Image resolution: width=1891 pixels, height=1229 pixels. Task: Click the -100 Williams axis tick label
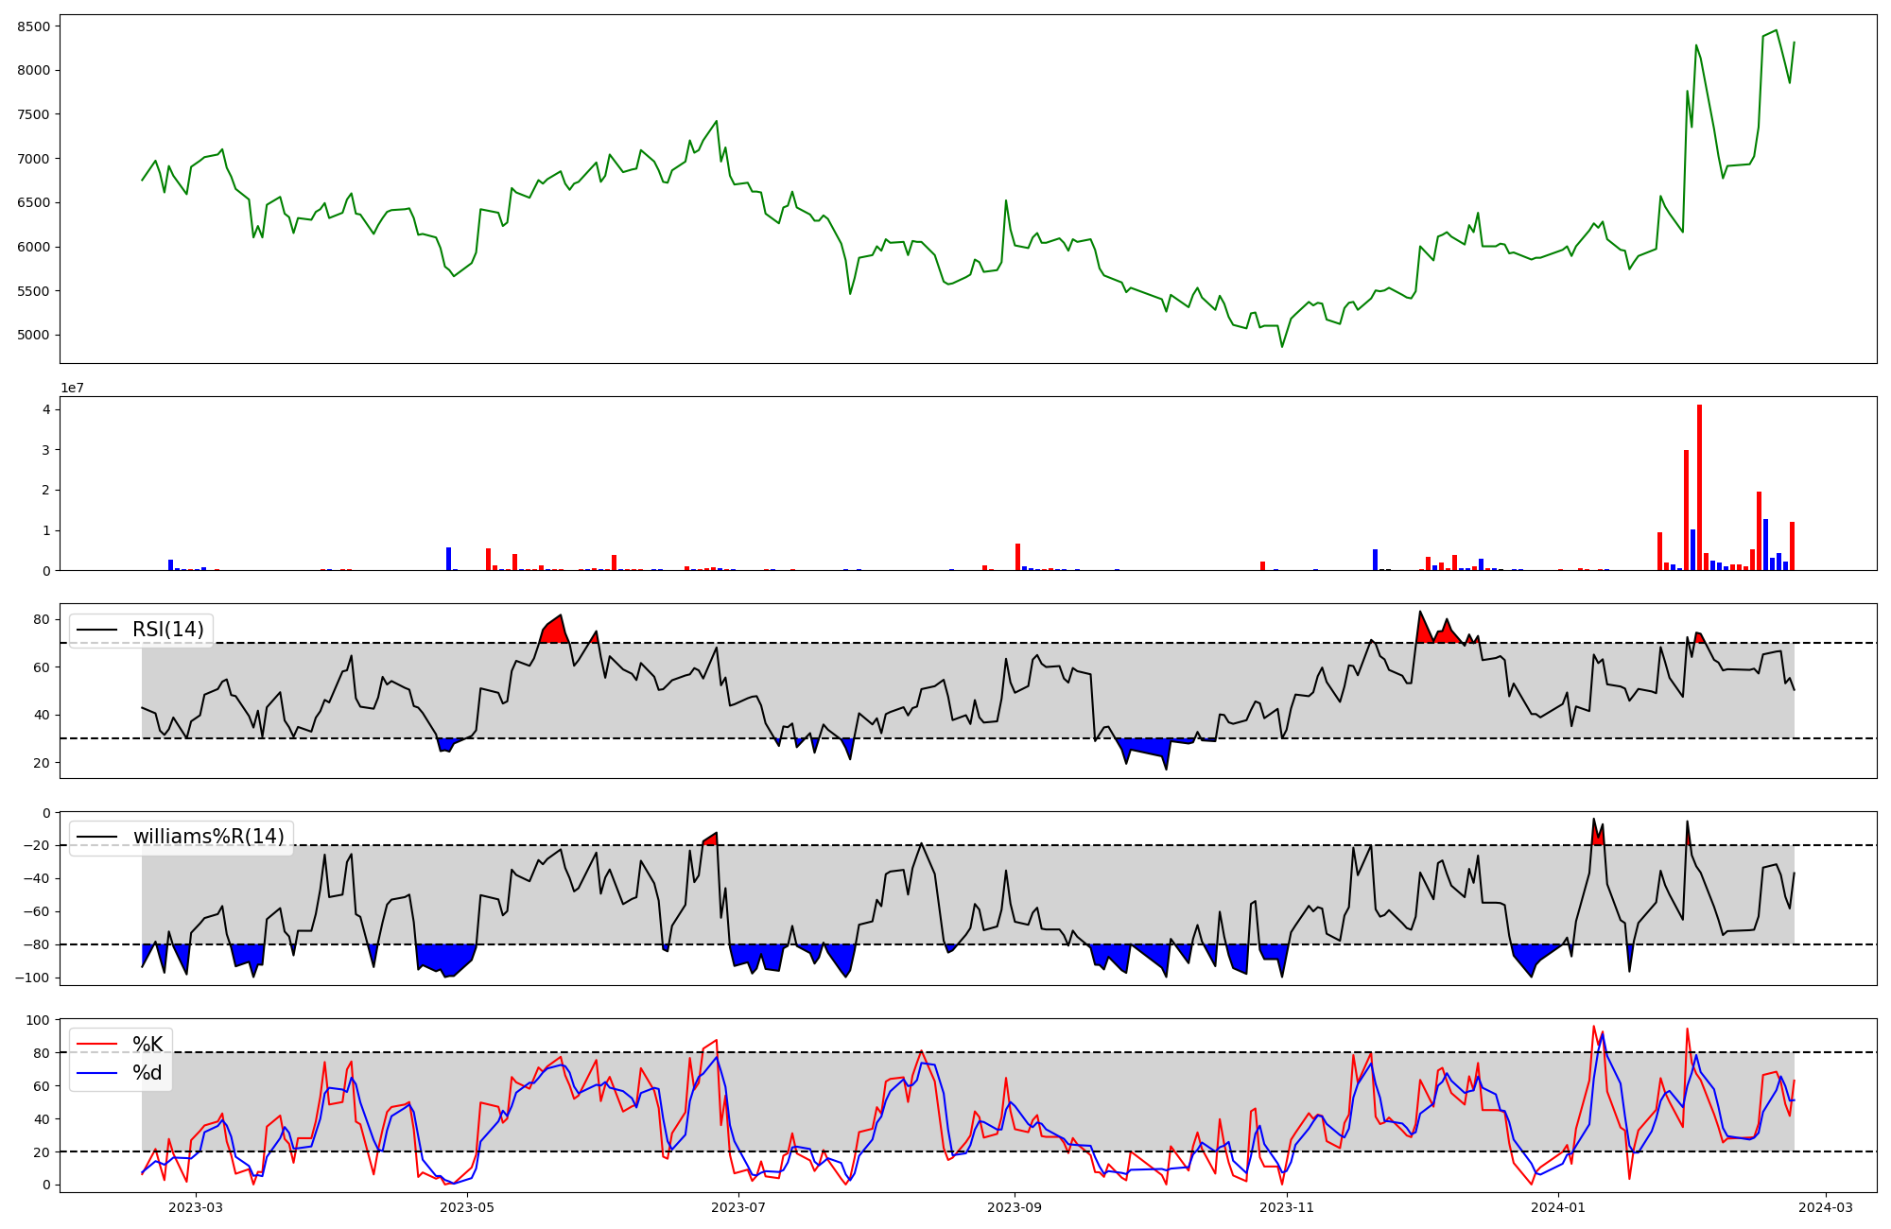31,978
